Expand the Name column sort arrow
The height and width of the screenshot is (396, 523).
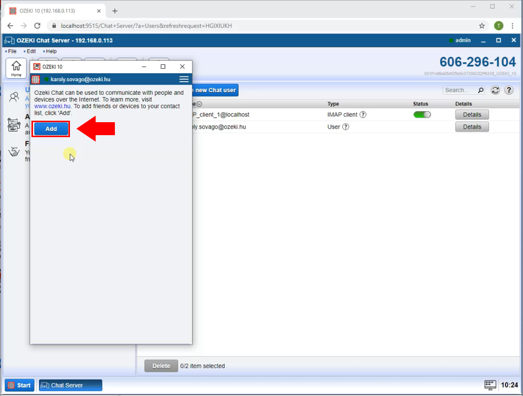(x=199, y=104)
